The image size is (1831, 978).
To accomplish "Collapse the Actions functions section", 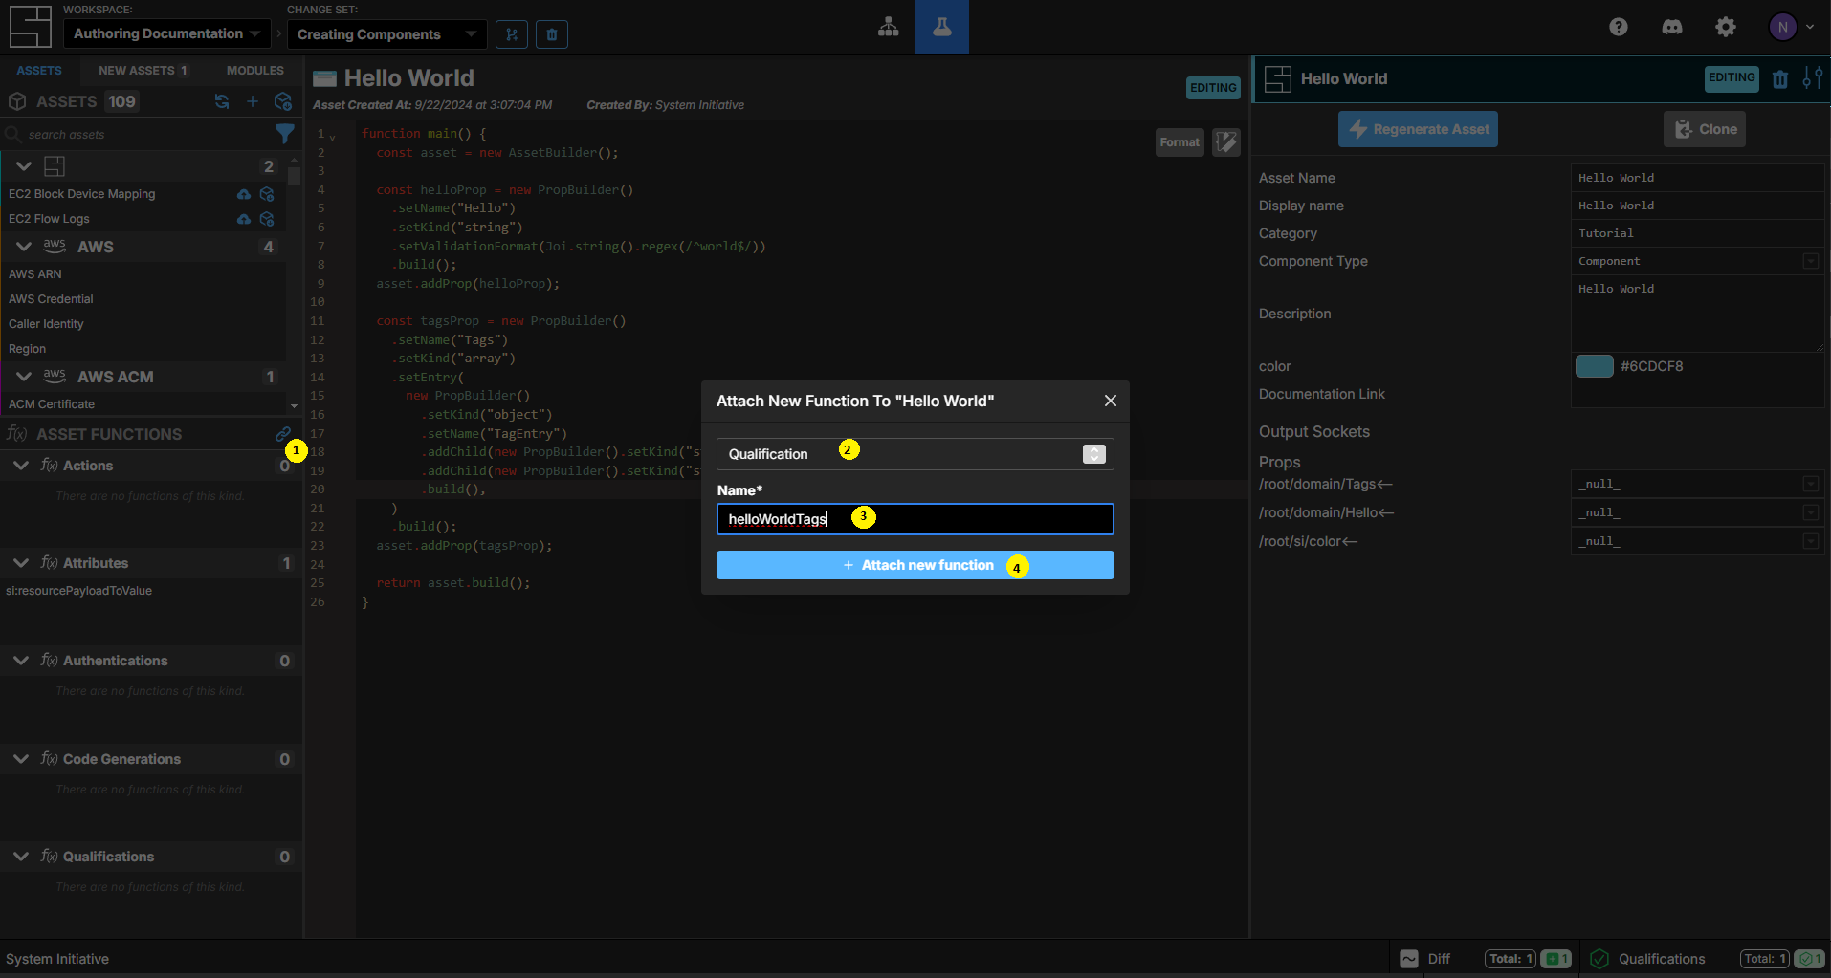I will pyautogui.click(x=21, y=466).
